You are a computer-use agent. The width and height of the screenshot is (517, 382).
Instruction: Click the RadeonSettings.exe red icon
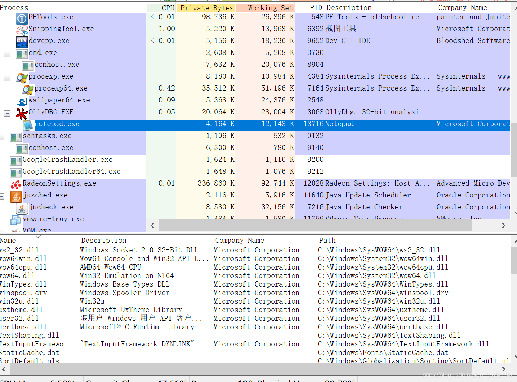(16, 184)
